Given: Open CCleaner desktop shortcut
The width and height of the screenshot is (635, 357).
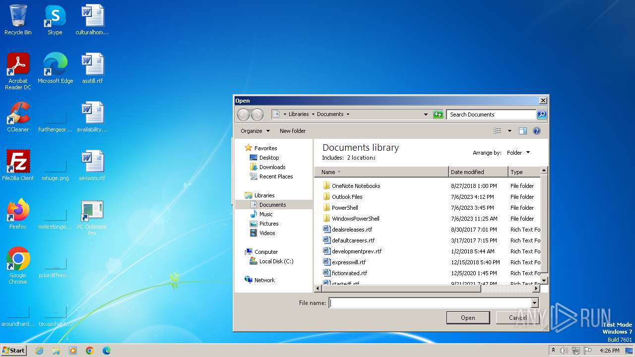Looking at the screenshot, I should tap(18, 117).
